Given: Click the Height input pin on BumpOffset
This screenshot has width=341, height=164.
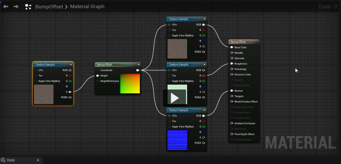Looking at the screenshot, I should tap(98, 76).
